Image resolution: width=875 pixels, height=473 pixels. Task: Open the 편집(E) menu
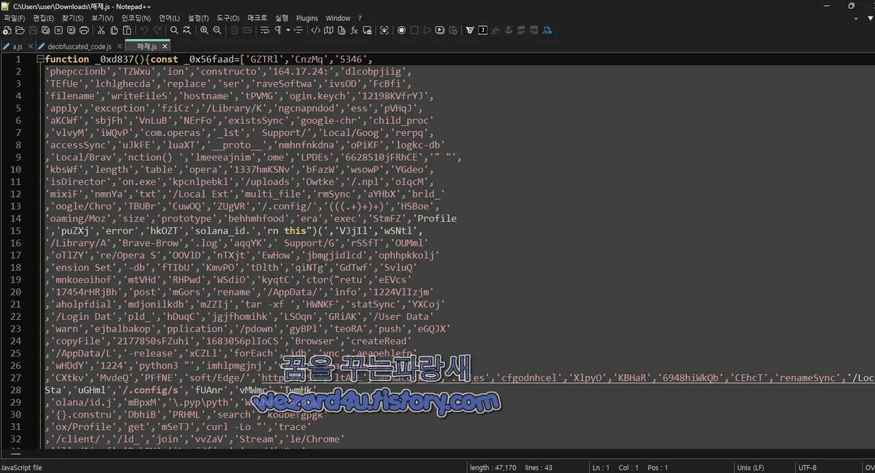44,18
